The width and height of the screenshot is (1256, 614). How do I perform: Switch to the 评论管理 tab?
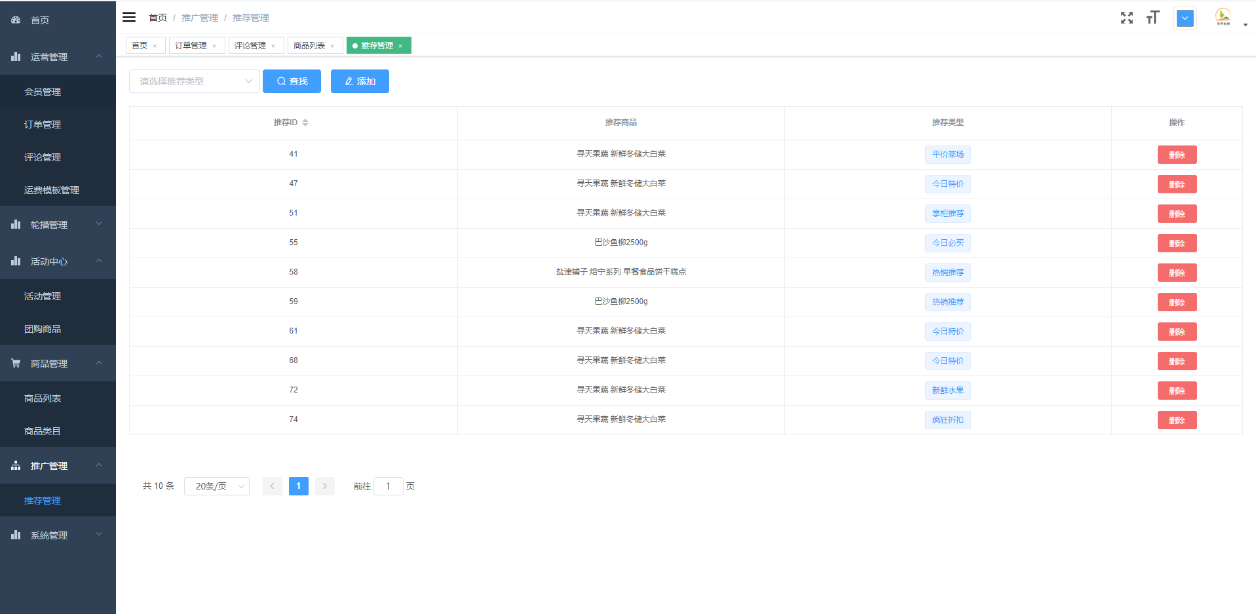click(250, 45)
